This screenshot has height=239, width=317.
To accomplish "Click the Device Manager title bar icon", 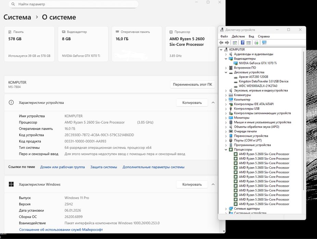I will pyautogui.click(x=222, y=30).
